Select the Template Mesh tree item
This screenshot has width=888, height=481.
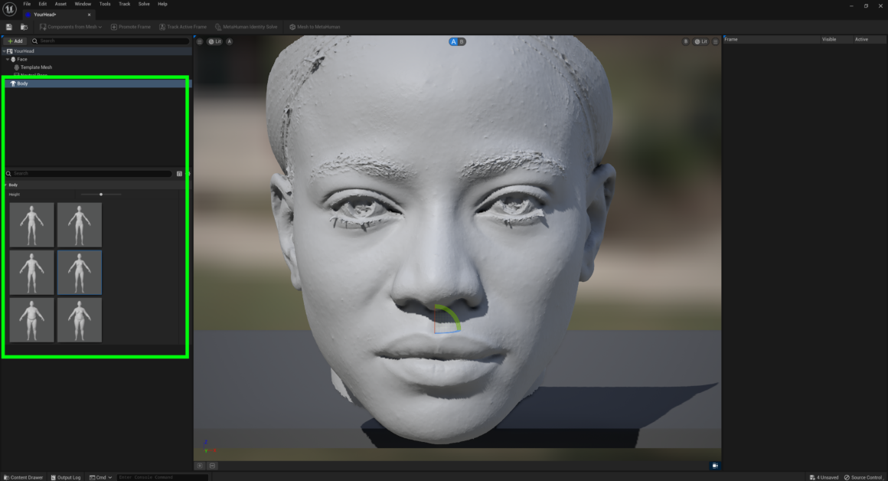click(x=36, y=67)
